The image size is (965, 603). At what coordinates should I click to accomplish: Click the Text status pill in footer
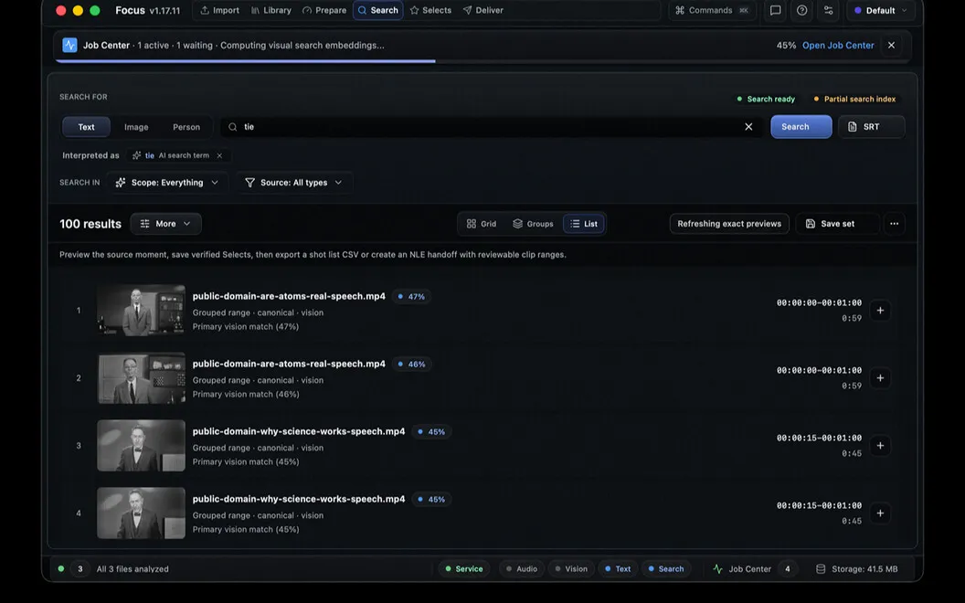pos(618,569)
